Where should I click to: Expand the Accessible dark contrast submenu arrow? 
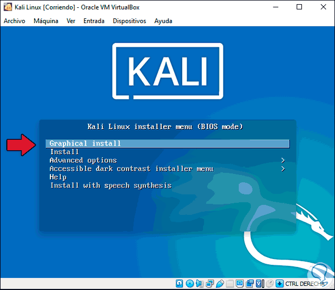click(283, 169)
